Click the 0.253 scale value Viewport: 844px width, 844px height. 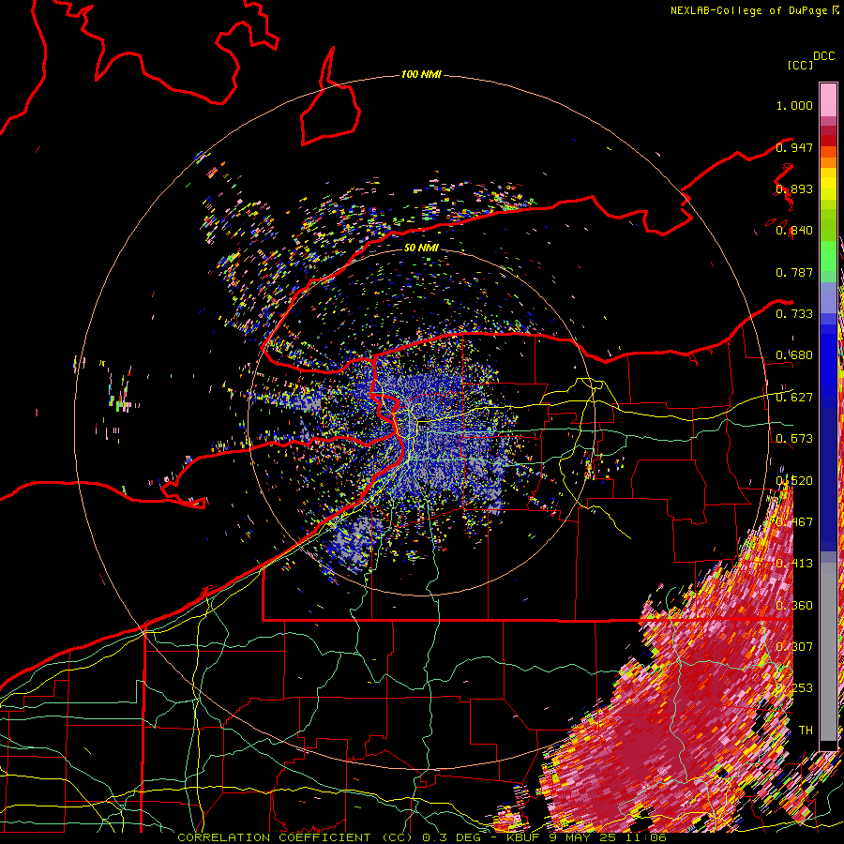tap(794, 688)
